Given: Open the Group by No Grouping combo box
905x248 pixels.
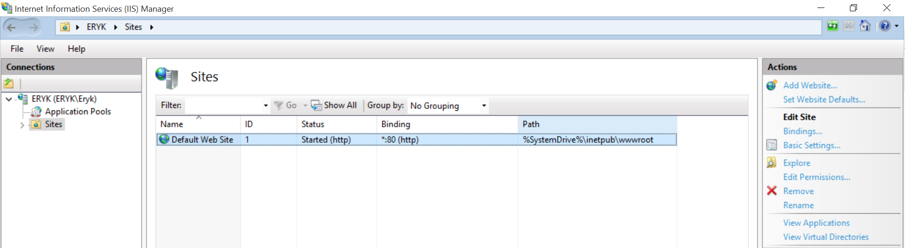Looking at the screenshot, I should pos(448,106).
